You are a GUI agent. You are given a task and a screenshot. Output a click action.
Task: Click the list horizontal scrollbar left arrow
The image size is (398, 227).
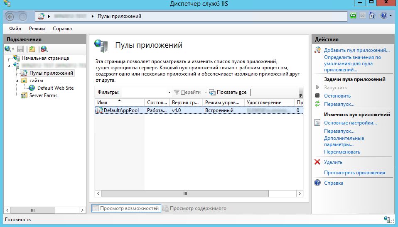[x=98, y=193]
